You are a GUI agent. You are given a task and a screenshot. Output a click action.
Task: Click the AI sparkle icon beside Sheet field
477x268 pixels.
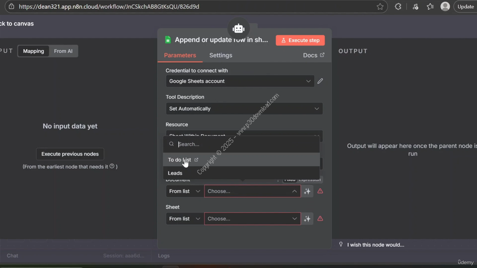pyautogui.click(x=307, y=219)
